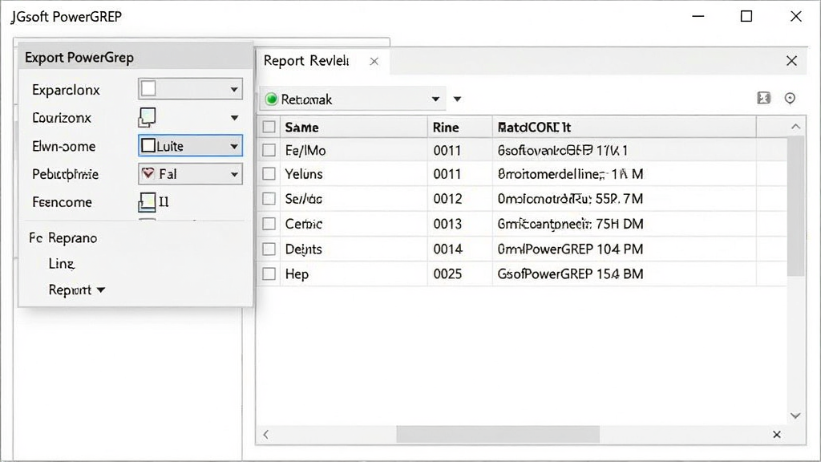Check the Hep row checkbox

269,274
